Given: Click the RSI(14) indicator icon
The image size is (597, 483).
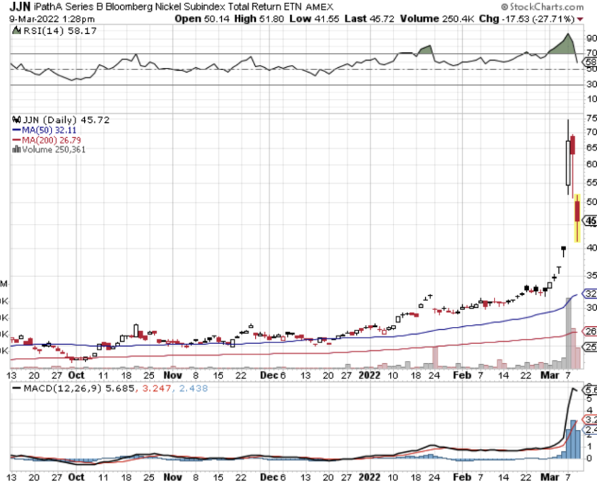Looking at the screenshot, I should tap(16, 30).
